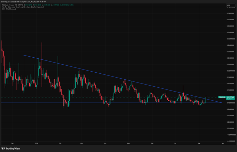
Task: Select the descending blue trendline
Action: coord(122,79)
